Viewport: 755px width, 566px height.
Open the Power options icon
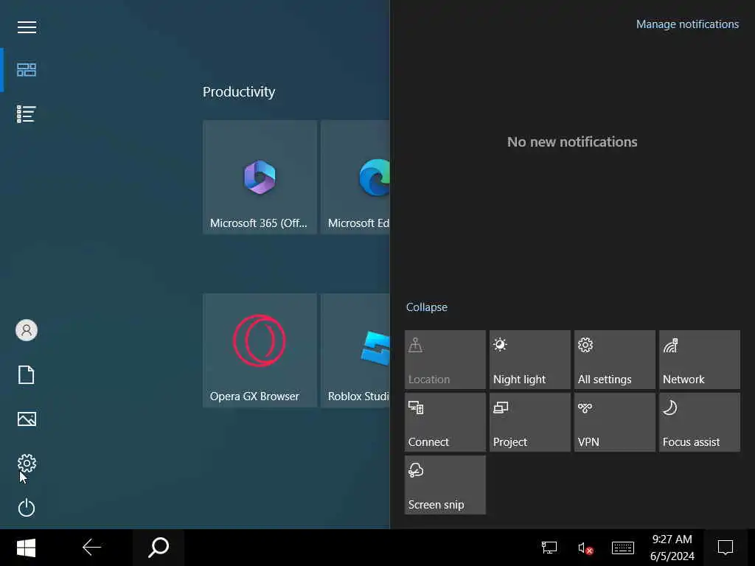click(27, 508)
